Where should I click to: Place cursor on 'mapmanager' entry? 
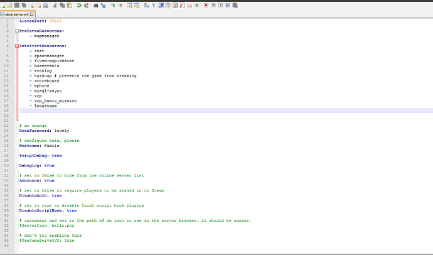(x=46, y=36)
